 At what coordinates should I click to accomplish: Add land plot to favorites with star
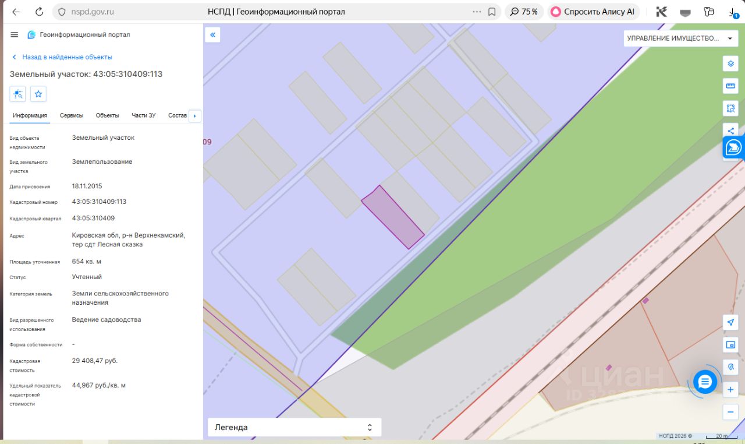click(x=38, y=94)
